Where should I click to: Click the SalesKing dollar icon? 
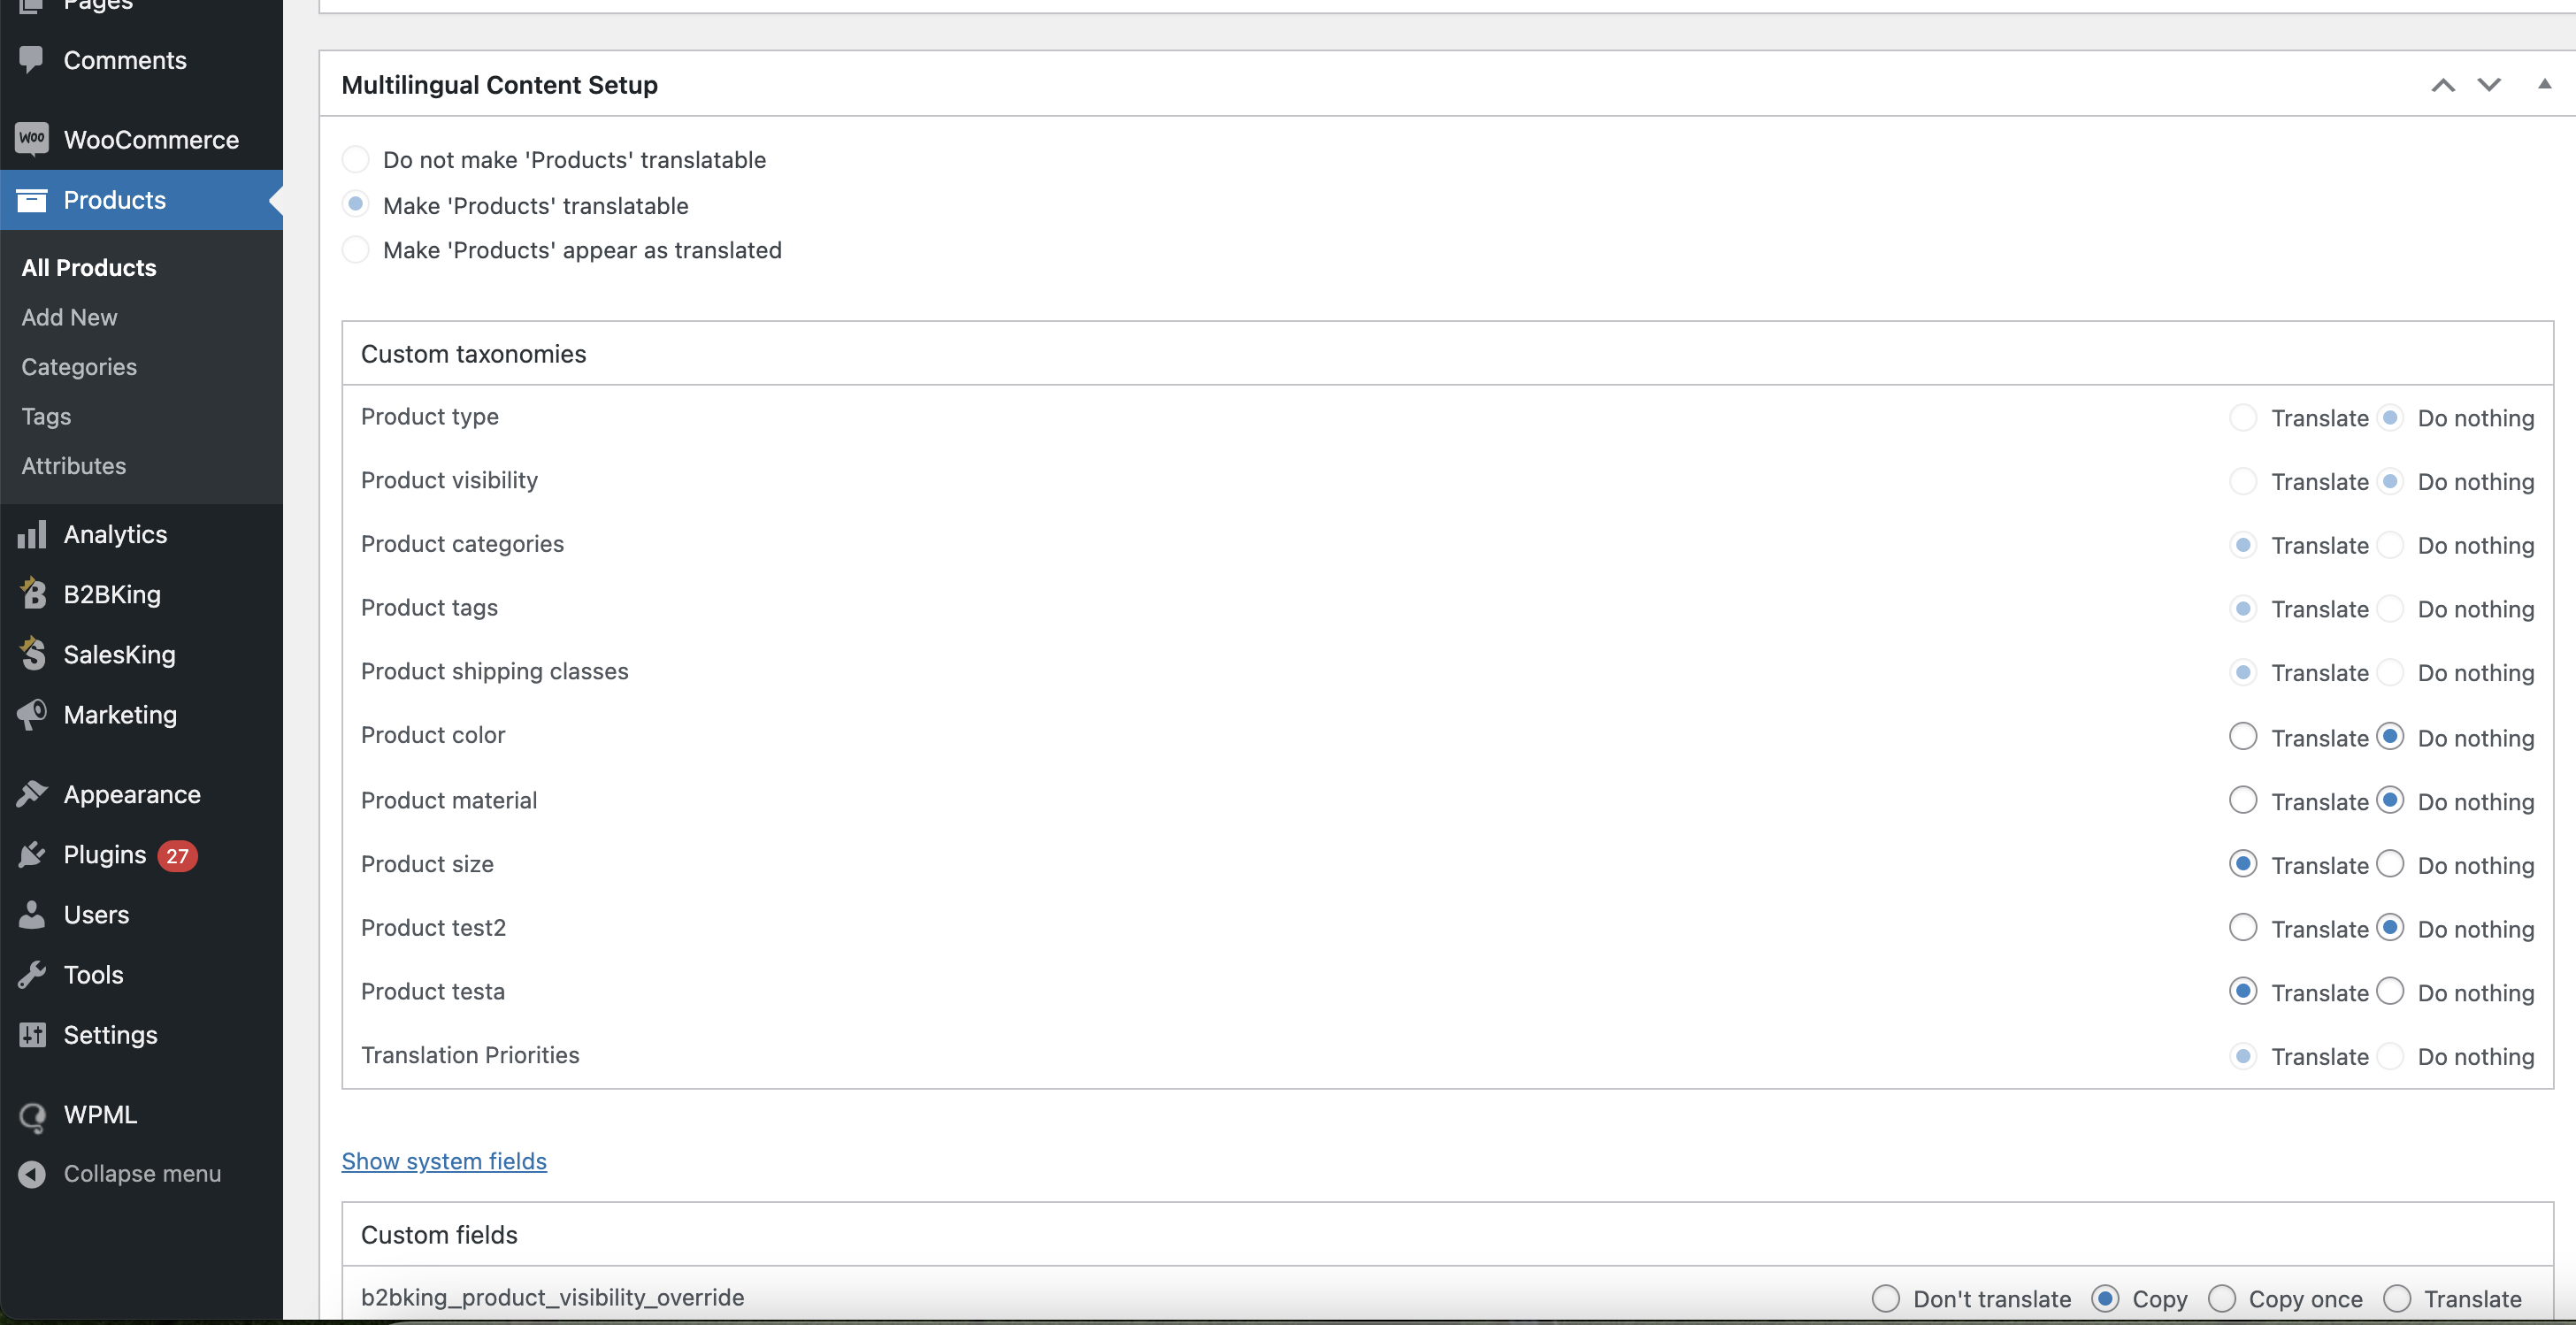coord(32,653)
